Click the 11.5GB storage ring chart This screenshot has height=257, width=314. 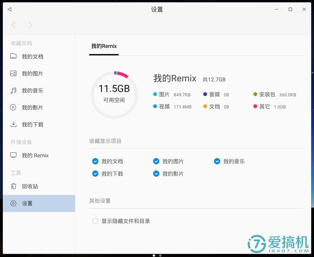pos(114,94)
